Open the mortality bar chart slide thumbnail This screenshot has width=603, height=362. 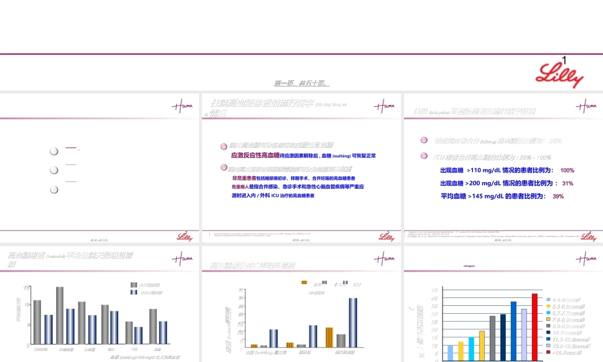pyautogui.click(x=301, y=305)
